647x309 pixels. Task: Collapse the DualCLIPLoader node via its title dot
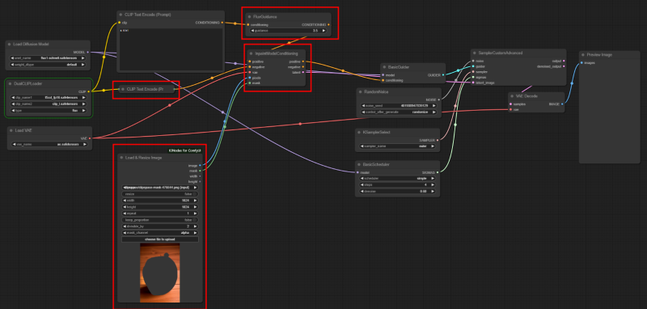pyautogui.click(x=11, y=84)
